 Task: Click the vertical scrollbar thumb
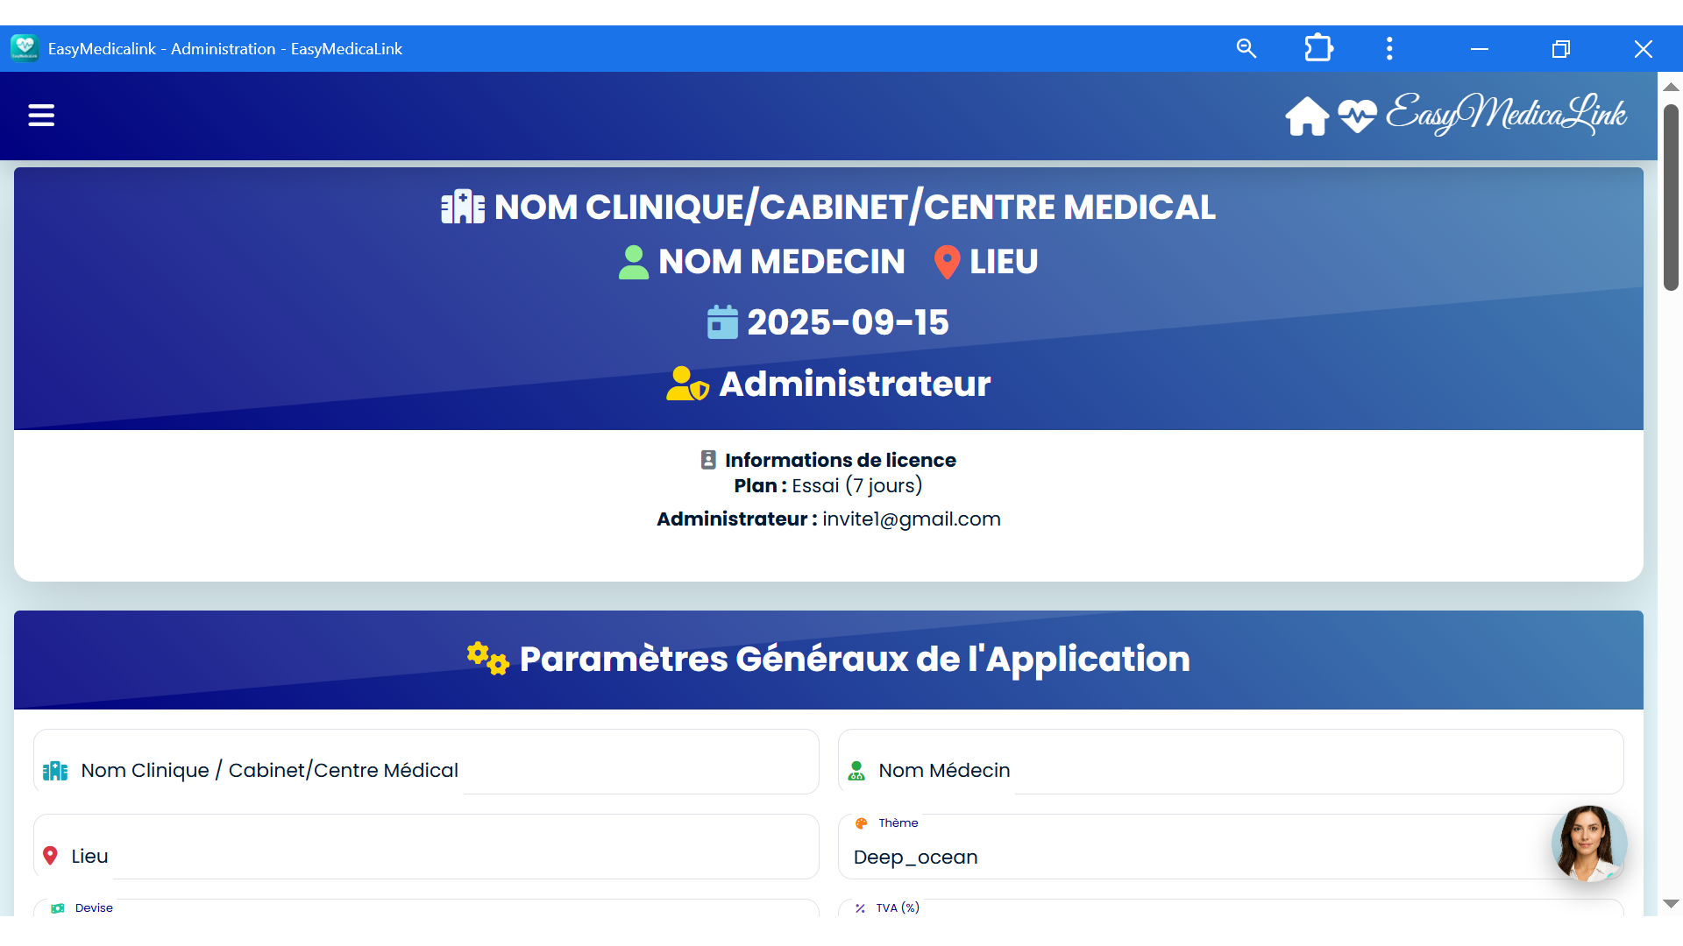pyautogui.click(x=1671, y=197)
